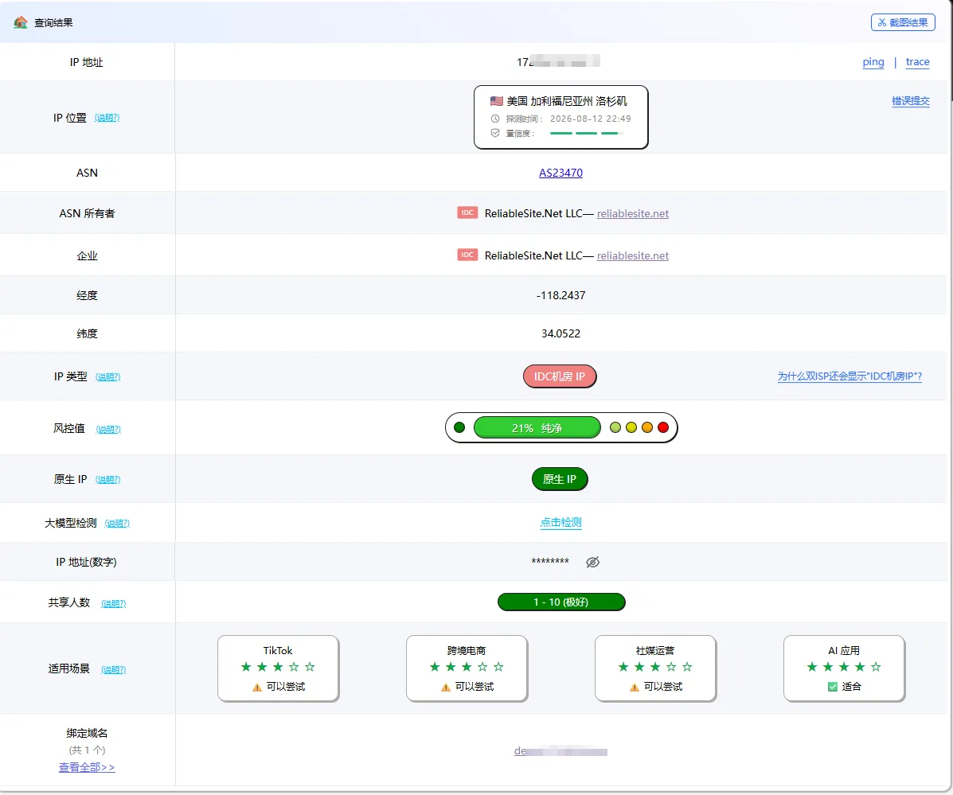Click the 社媒运营 scenario card
The height and width of the screenshot is (795, 953).
click(x=655, y=668)
